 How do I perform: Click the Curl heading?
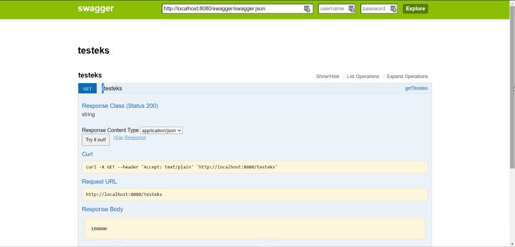tap(87, 154)
